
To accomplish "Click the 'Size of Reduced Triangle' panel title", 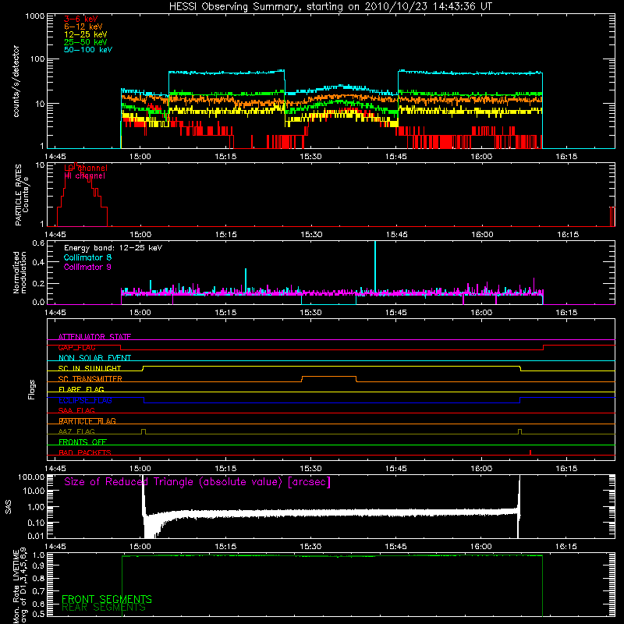I will (197, 482).
